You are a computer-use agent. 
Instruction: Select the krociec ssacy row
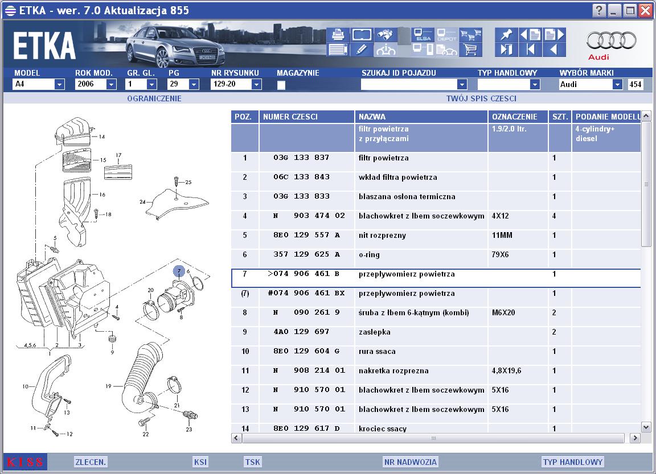pos(436,428)
